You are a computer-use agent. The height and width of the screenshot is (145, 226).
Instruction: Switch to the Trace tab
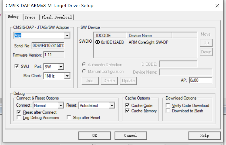pyautogui.click(x=30, y=17)
